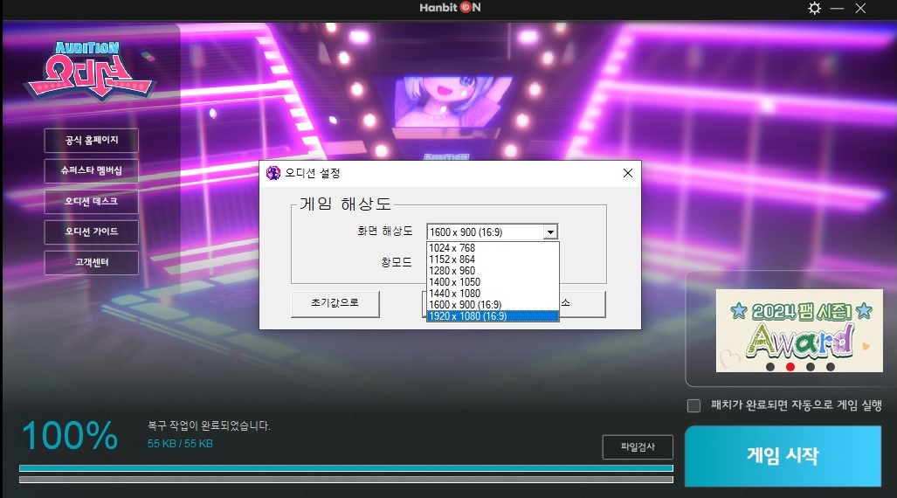897x498 pixels.
Task: Close the Hanbit ON launcher
Action: click(x=860, y=8)
